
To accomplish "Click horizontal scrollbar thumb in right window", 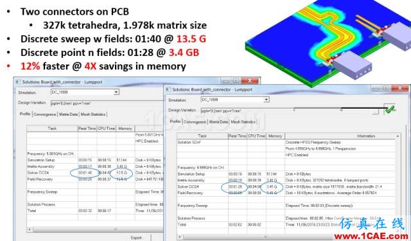I will click(x=265, y=237).
